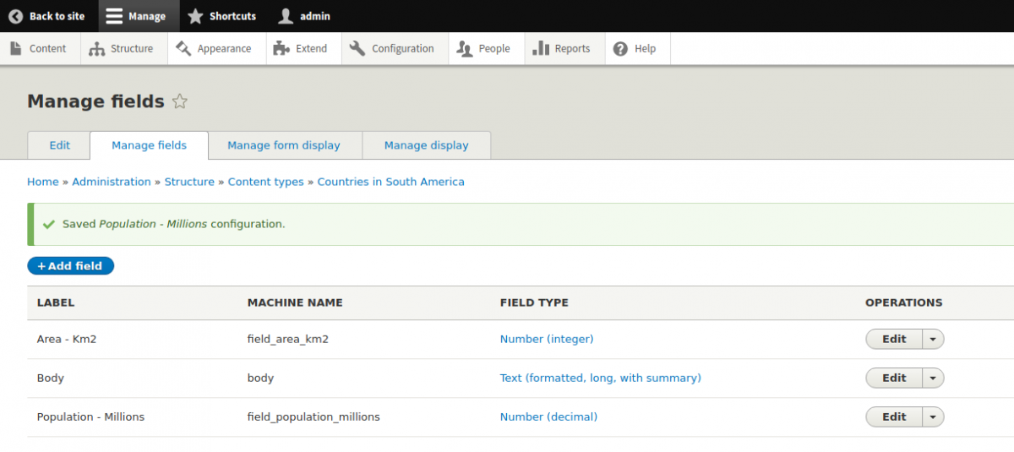Click the People icon in toolbar
The height and width of the screenshot is (452, 1014).
tap(464, 49)
